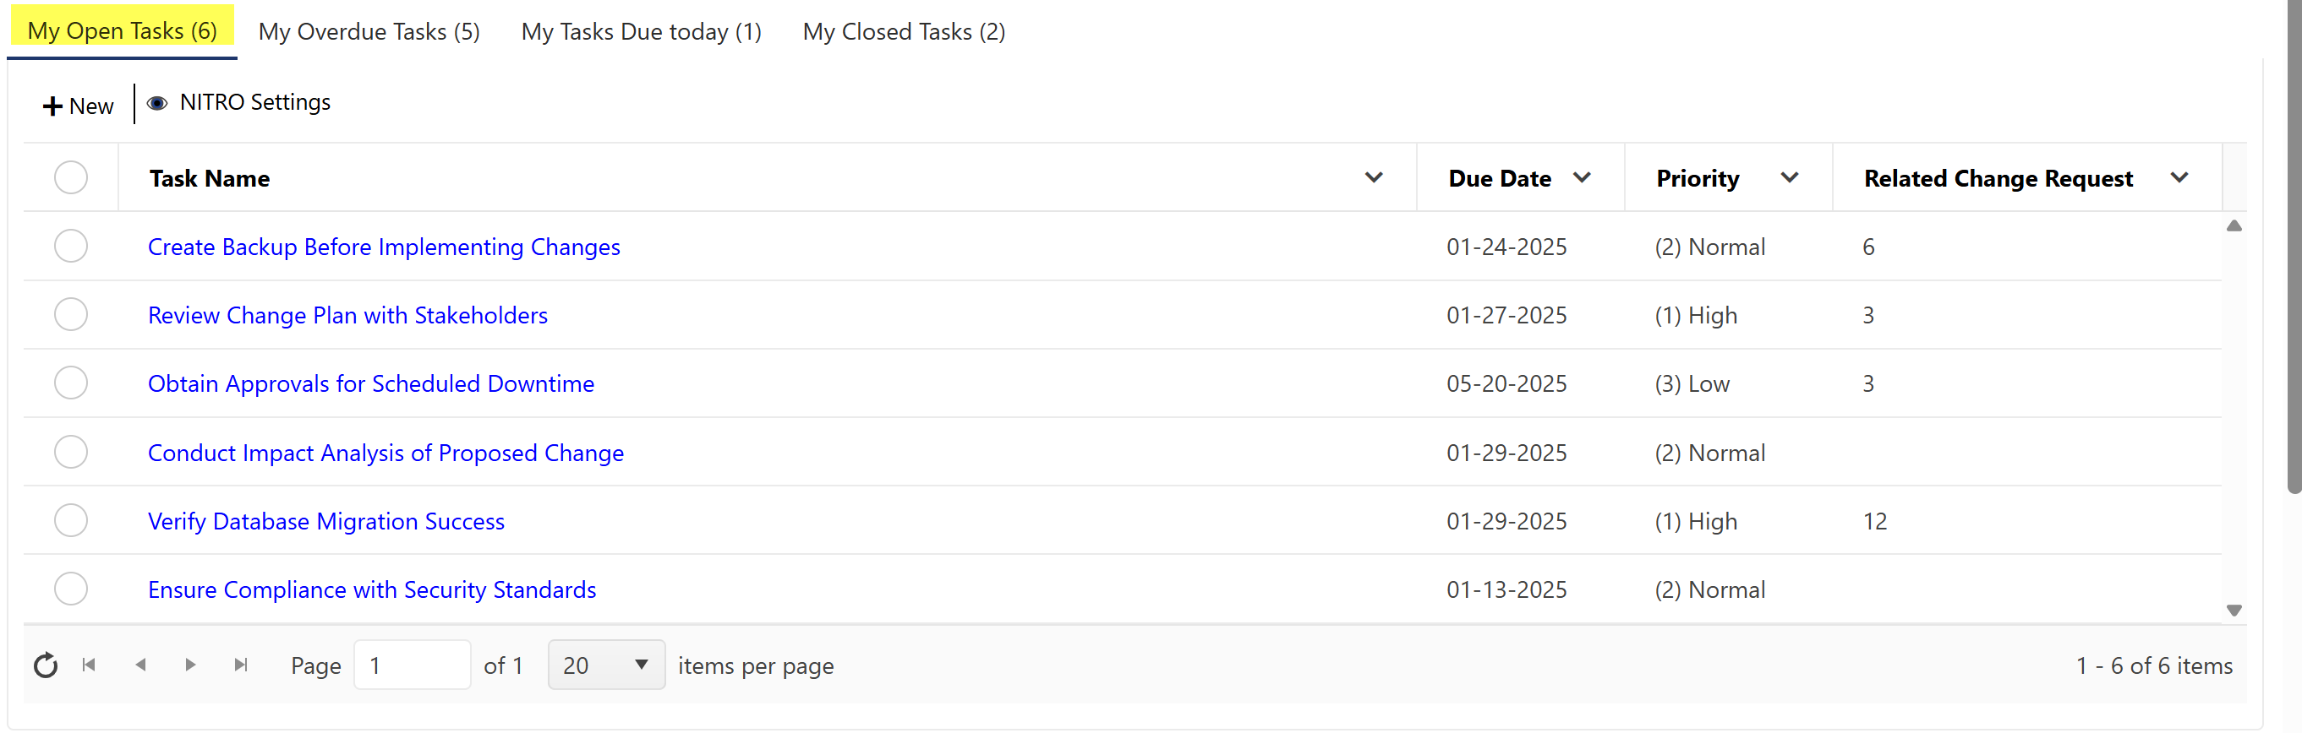Click the plus New item button
The width and height of the screenshot is (2302, 733).
point(78,106)
